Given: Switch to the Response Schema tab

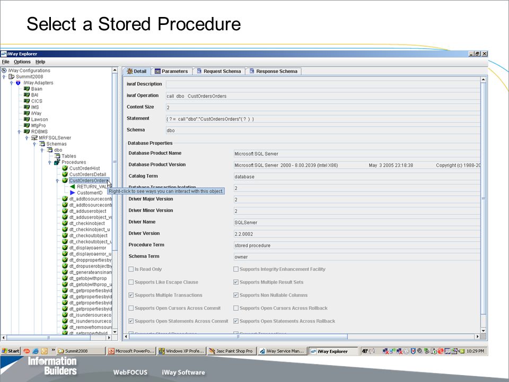Looking at the screenshot, I should tap(274, 71).
